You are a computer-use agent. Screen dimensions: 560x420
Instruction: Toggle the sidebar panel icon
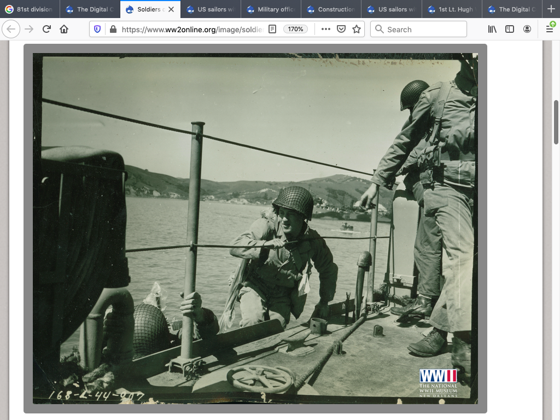[510, 29]
